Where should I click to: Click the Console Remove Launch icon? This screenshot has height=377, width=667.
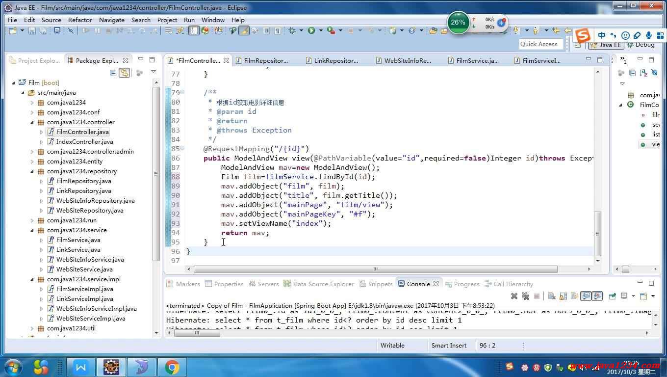pyautogui.click(x=514, y=296)
